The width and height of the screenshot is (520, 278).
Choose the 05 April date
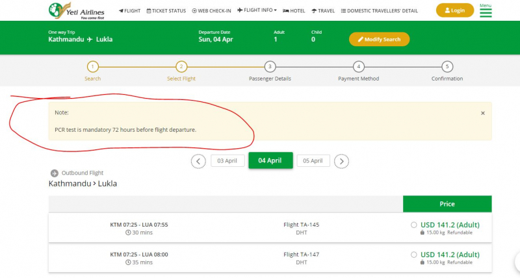(313, 161)
